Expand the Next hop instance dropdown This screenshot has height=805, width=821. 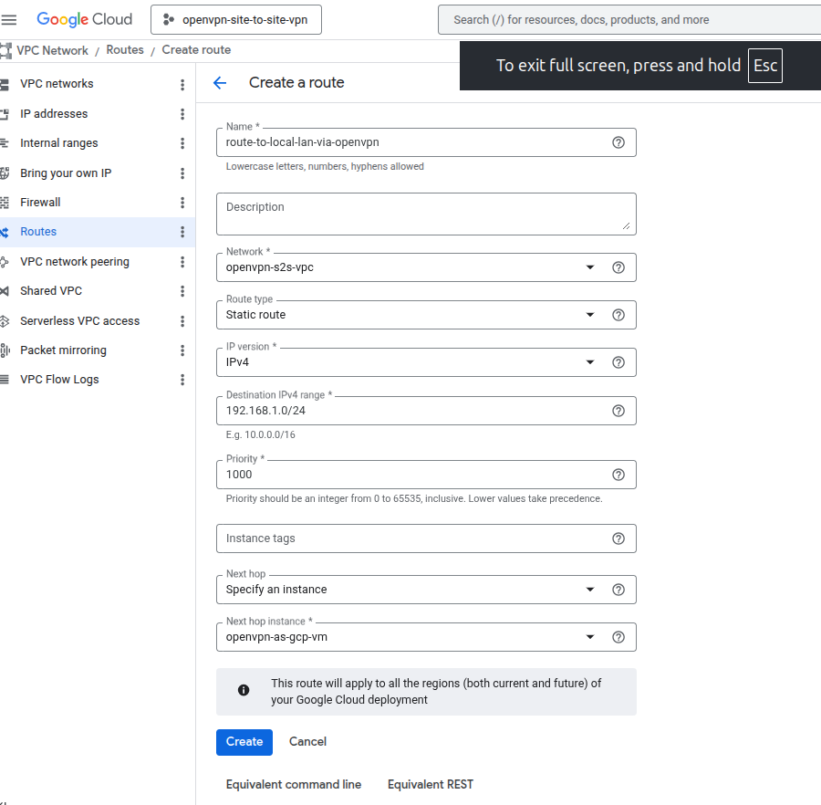point(590,637)
